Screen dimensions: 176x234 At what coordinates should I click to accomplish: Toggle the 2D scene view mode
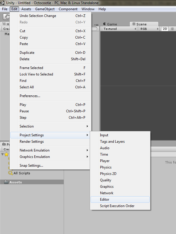click(x=165, y=29)
